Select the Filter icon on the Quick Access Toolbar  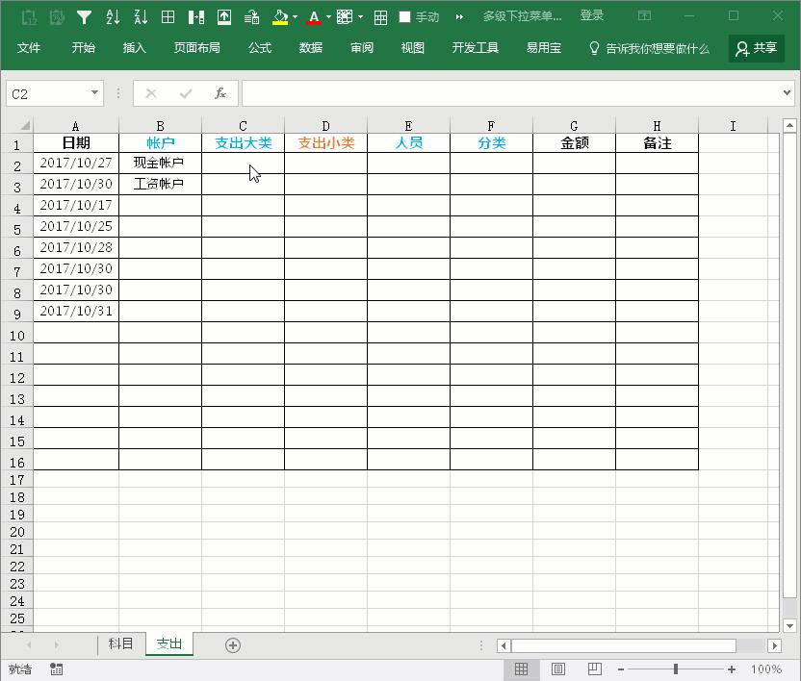[84, 15]
